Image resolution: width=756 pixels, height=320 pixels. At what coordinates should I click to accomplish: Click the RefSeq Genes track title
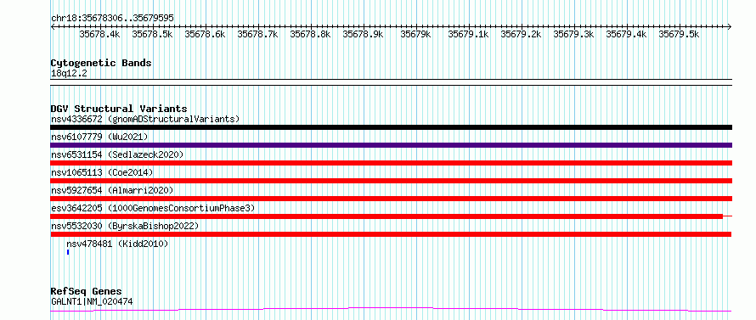[x=87, y=292]
